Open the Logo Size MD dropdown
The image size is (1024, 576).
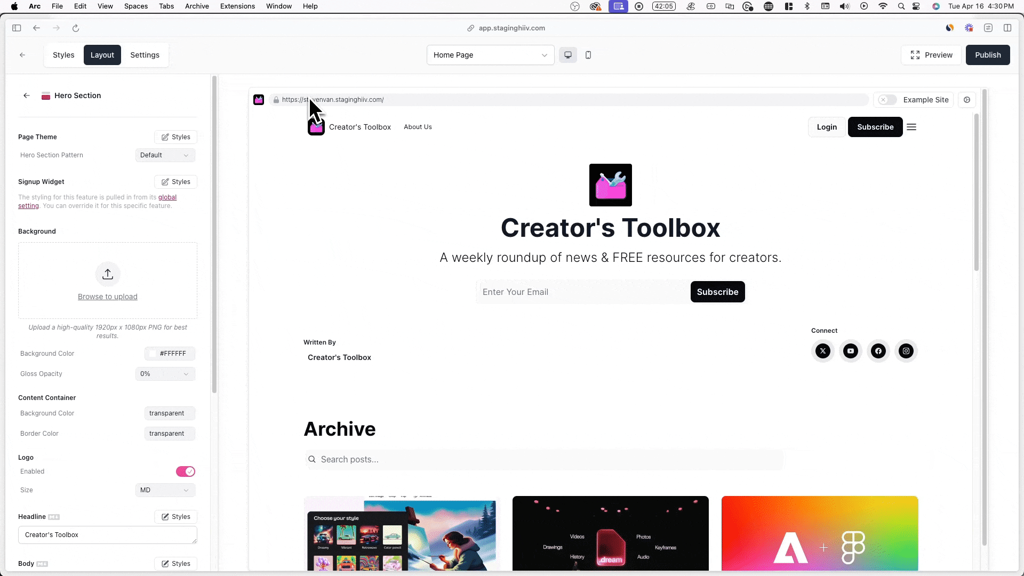click(165, 490)
